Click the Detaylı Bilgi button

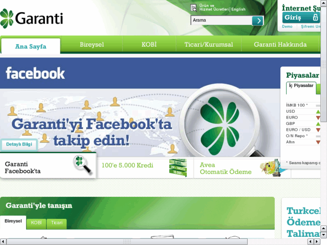(x=19, y=144)
